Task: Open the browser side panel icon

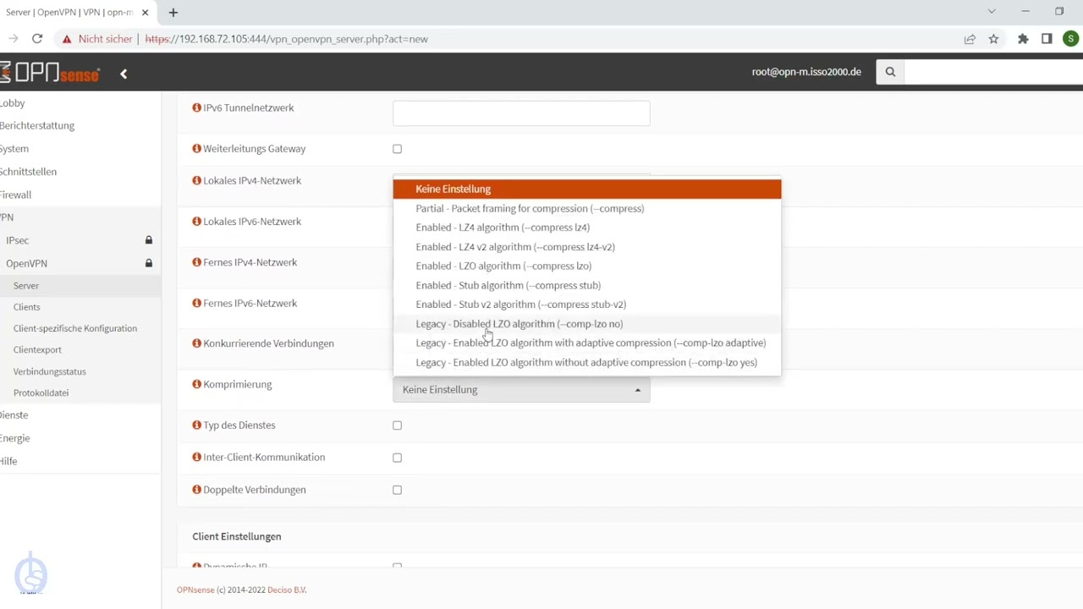Action: click(x=1047, y=39)
